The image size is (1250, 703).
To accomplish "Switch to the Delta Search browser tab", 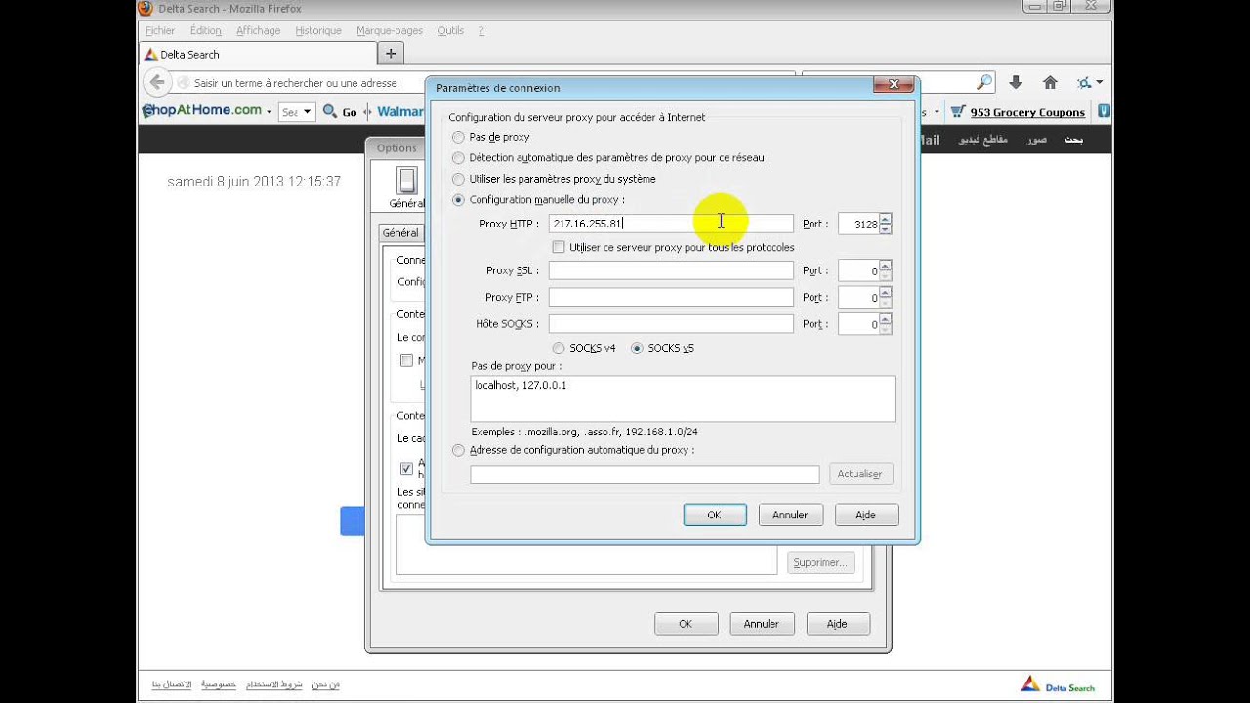I will click(x=257, y=55).
